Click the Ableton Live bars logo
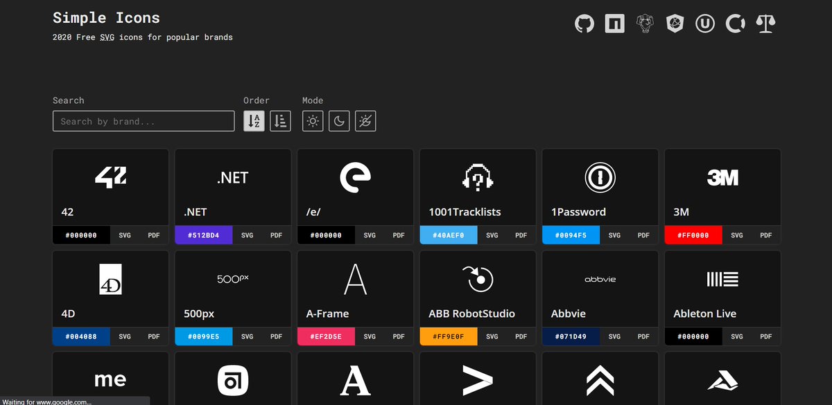Image resolution: width=832 pixels, height=405 pixels. coord(722,279)
